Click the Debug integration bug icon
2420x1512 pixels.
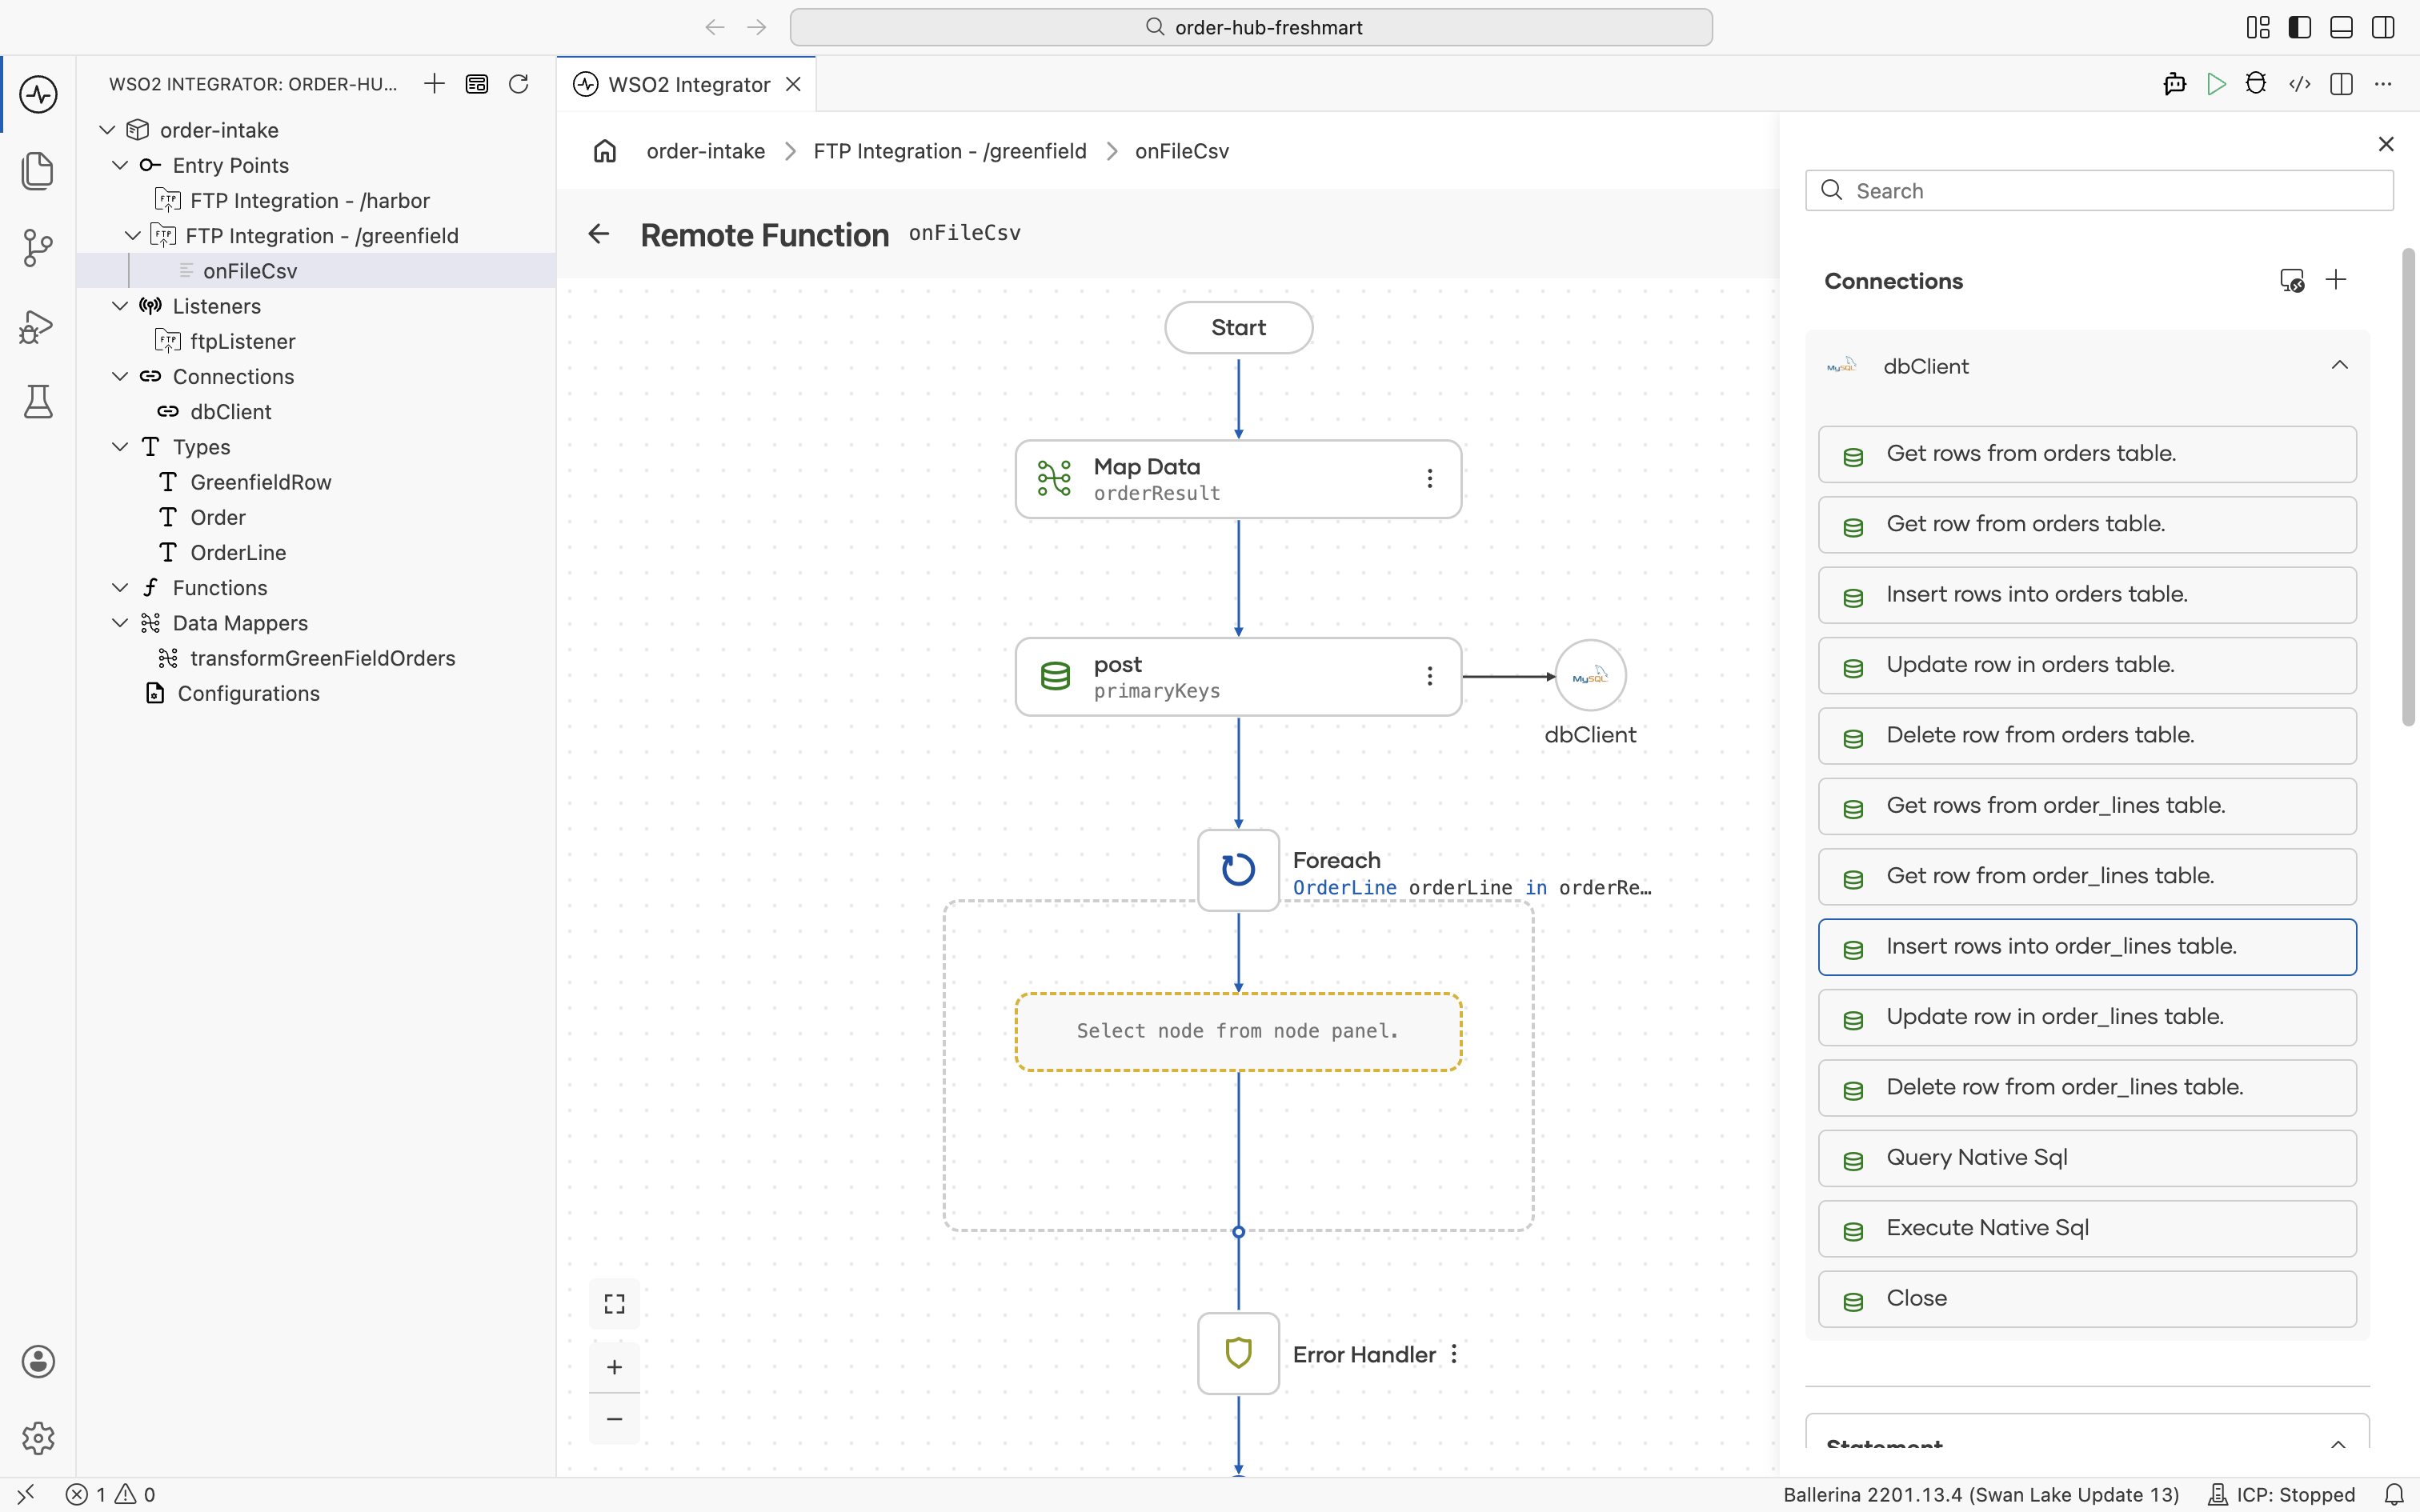(x=2256, y=84)
